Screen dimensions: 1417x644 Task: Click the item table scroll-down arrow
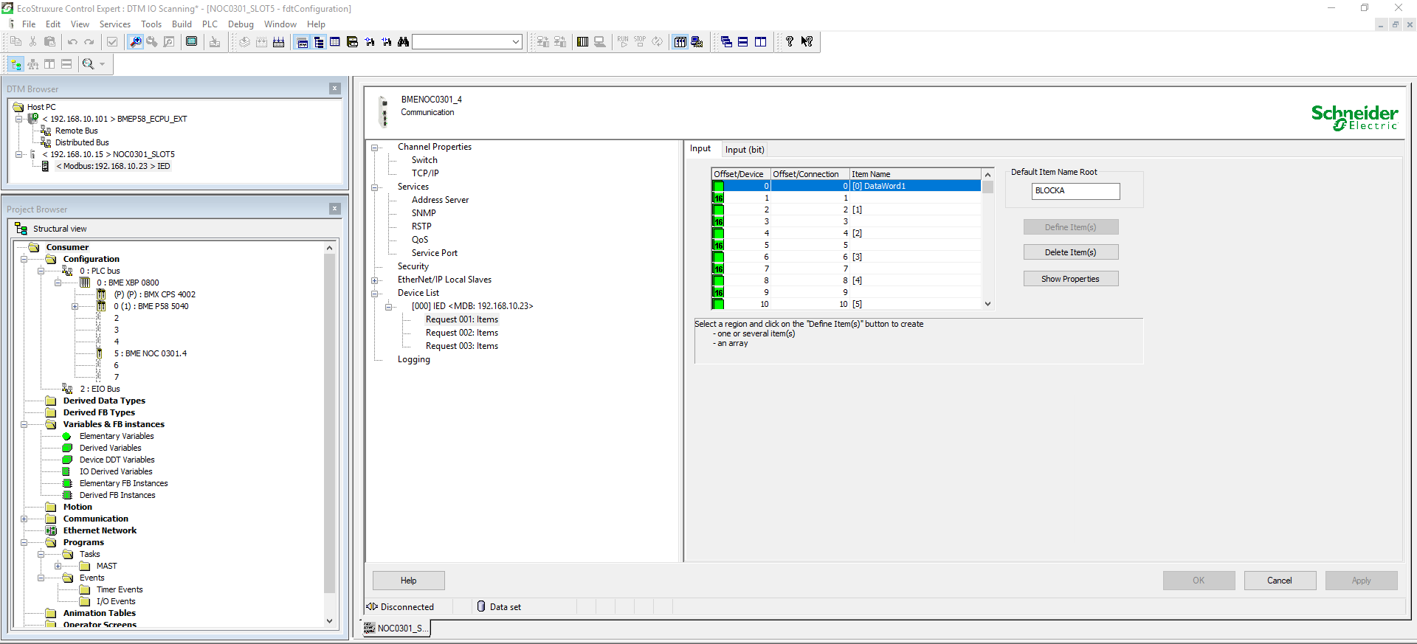[987, 304]
